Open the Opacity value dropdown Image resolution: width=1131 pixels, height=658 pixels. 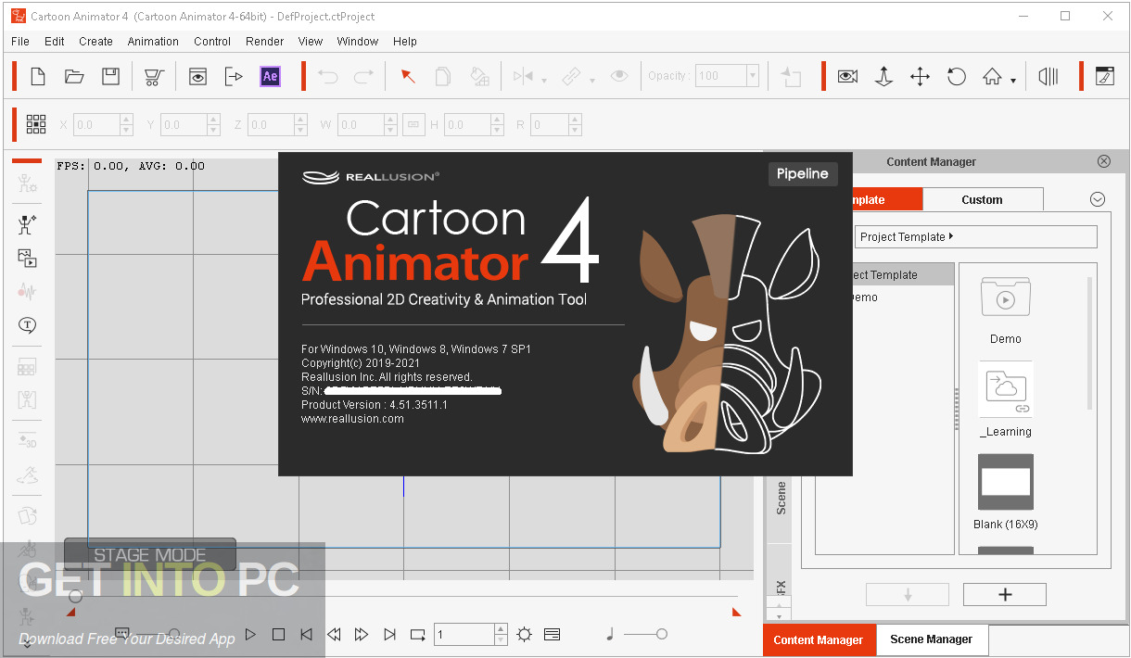752,76
